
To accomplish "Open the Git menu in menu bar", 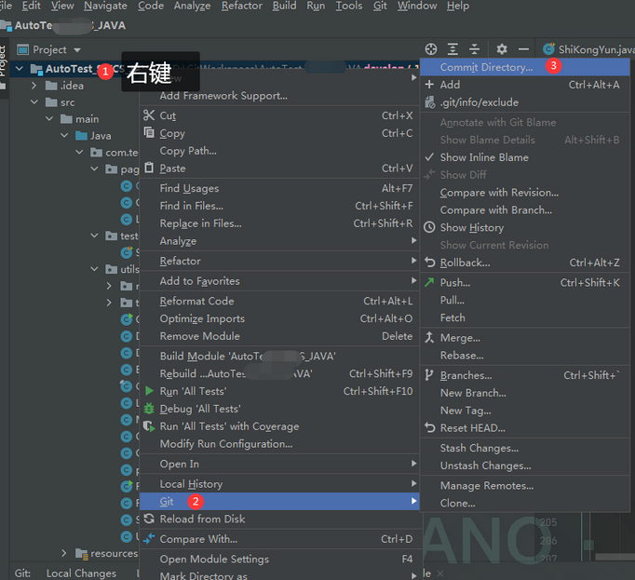I will click(380, 7).
